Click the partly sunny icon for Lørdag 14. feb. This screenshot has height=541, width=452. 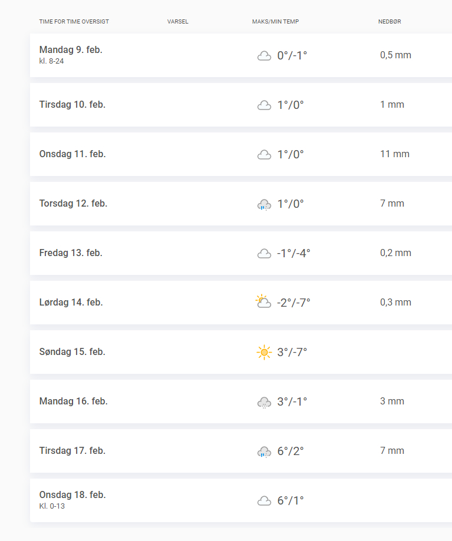coord(263,302)
